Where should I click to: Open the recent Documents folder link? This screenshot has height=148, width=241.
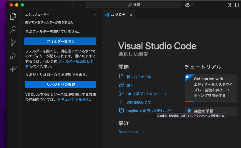[x=128, y=132]
